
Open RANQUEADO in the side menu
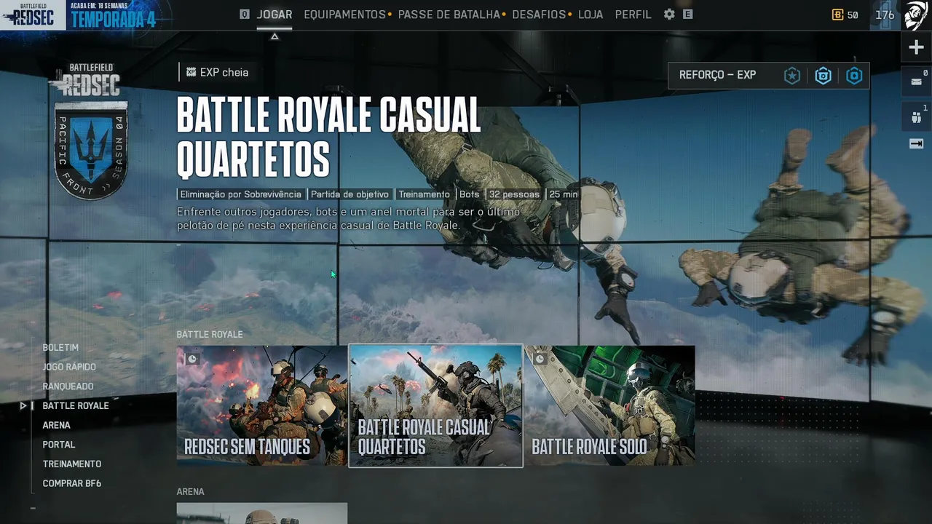[x=68, y=386]
